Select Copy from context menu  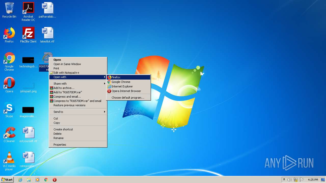click(78, 123)
